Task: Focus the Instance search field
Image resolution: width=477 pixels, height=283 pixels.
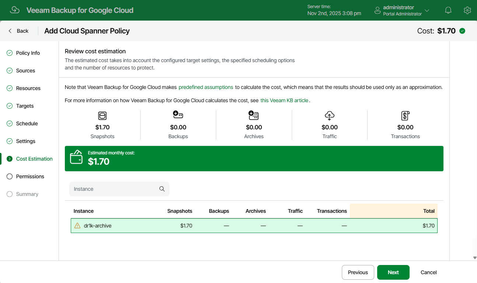Action: coord(119,189)
